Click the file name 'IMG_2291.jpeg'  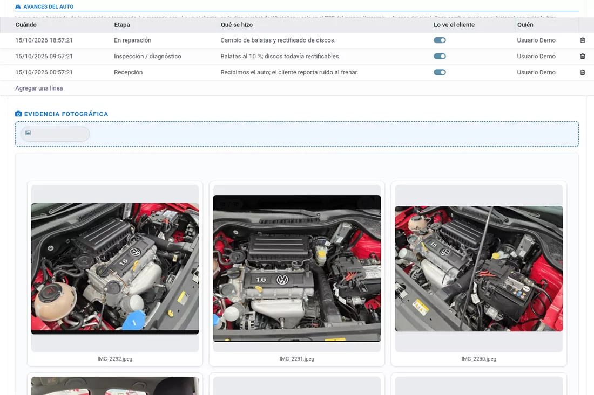(x=297, y=359)
